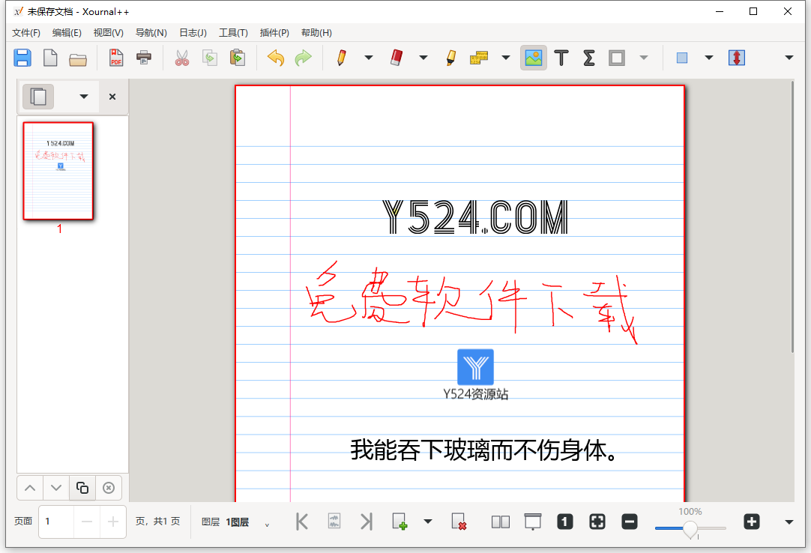Zoom in with the plus button
Image resolution: width=811 pixels, height=553 pixels.
point(752,522)
